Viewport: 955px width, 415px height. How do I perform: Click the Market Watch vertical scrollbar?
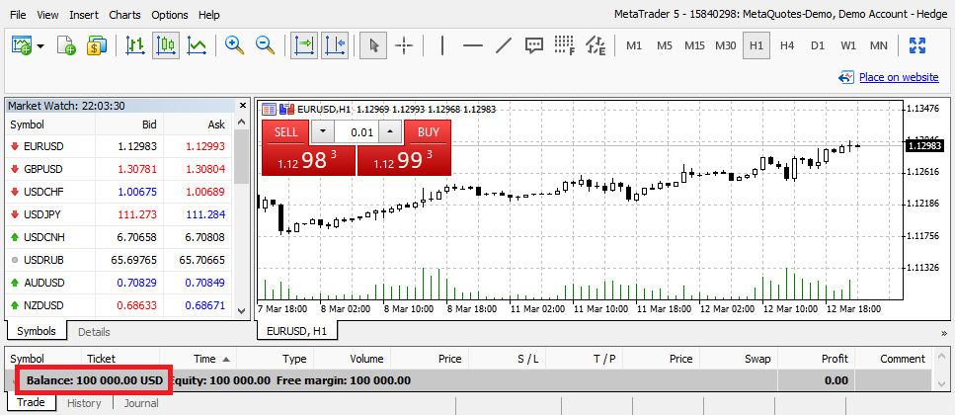(x=242, y=158)
